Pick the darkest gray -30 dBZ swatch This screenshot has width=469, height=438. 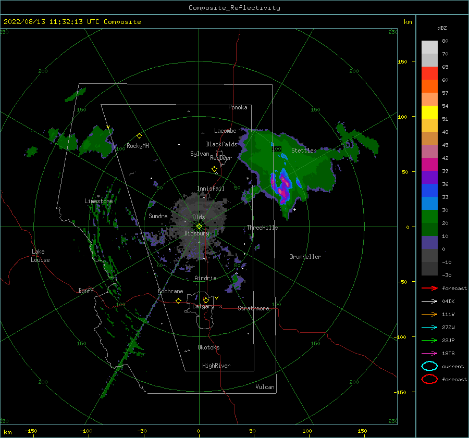pyautogui.click(x=429, y=269)
